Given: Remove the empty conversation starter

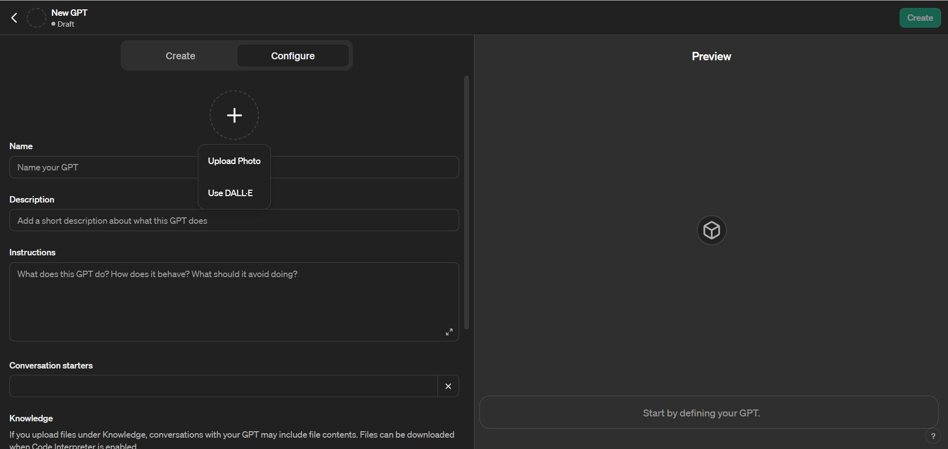Looking at the screenshot, I should click(448, 386).
